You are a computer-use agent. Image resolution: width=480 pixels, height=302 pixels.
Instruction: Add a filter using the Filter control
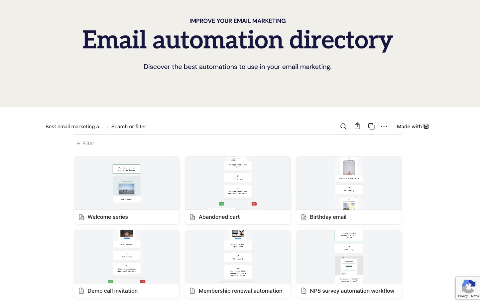coord(85,143)
